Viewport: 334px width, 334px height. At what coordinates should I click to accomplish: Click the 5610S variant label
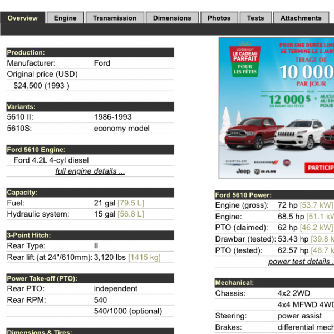[x=19, y=129]
